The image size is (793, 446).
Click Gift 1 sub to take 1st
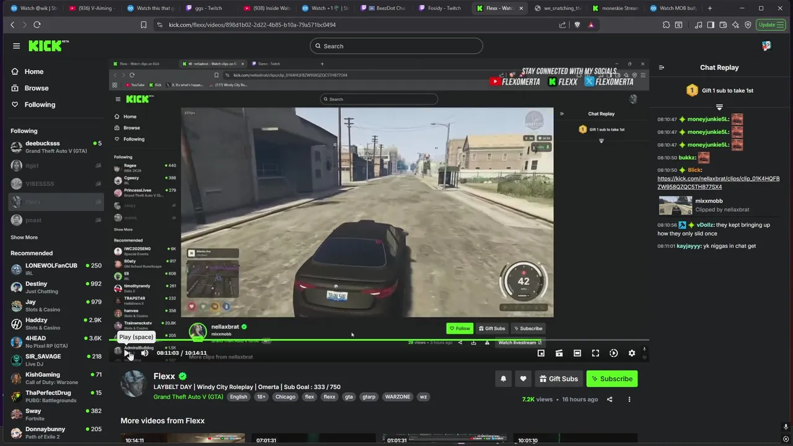(x=719, y=90)
